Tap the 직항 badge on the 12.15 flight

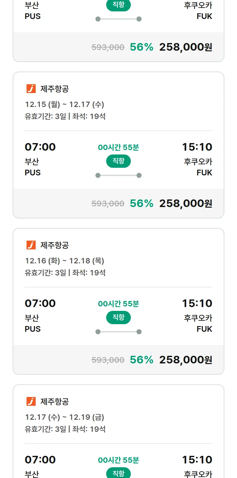pos(118,161)
